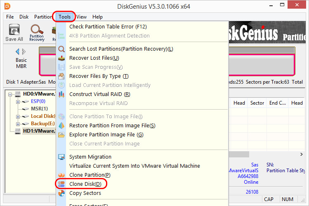This screenshot has height=206, width=309.
Task: Choose Clone Partition(P) menu entry
Action: coord(90,175)
